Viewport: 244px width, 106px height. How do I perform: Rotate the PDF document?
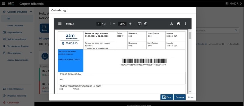[145, 24]
